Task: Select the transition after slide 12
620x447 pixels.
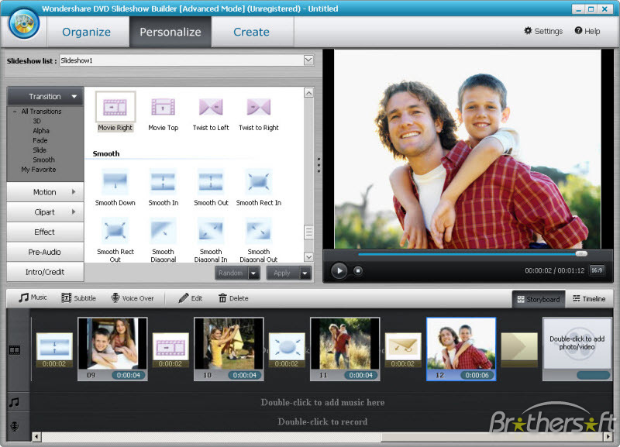Action: (519, 349)
